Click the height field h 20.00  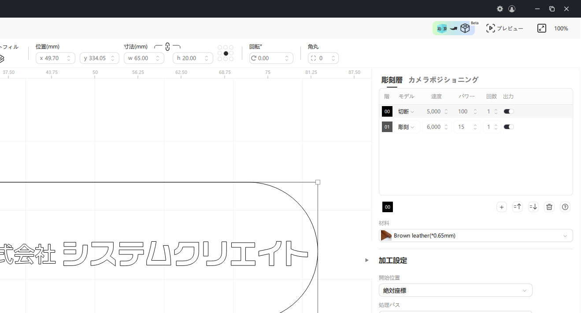tap(193, 58)
